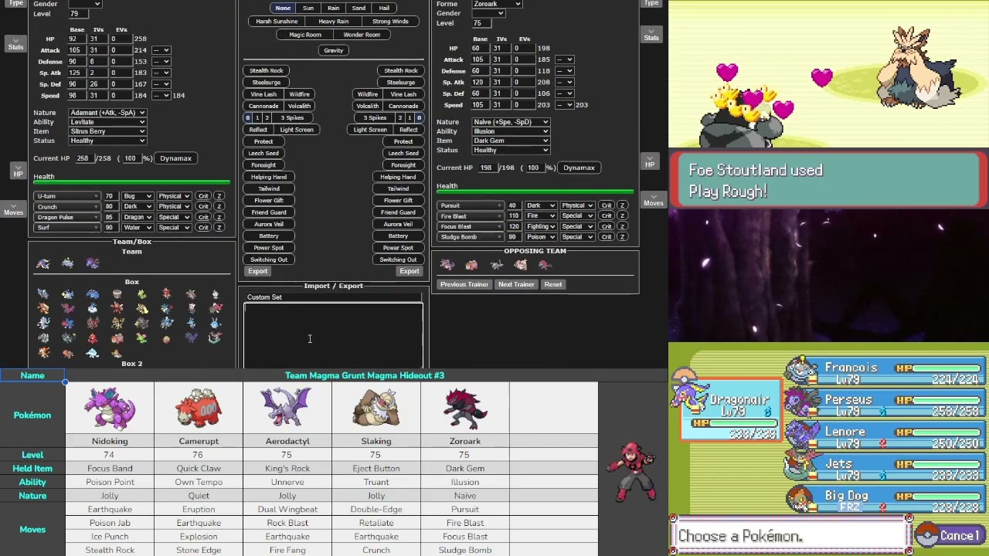
Task: Toggle Magic Room field effect
Action: (305, 35)
